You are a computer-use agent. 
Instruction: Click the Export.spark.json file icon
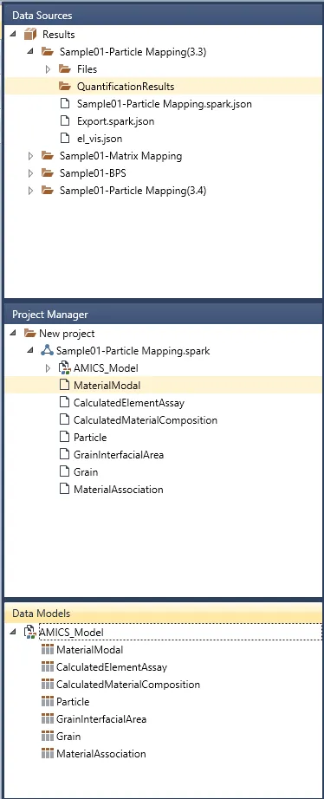point(65,120)
